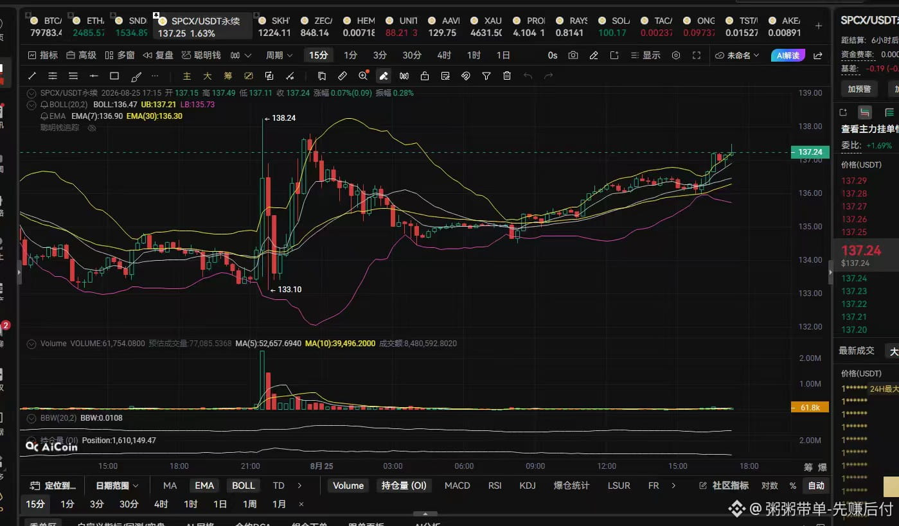Screen dimensions: 899x526
Task: Open more drawing tools (three dots)
Action: click(x=155, y=76)
